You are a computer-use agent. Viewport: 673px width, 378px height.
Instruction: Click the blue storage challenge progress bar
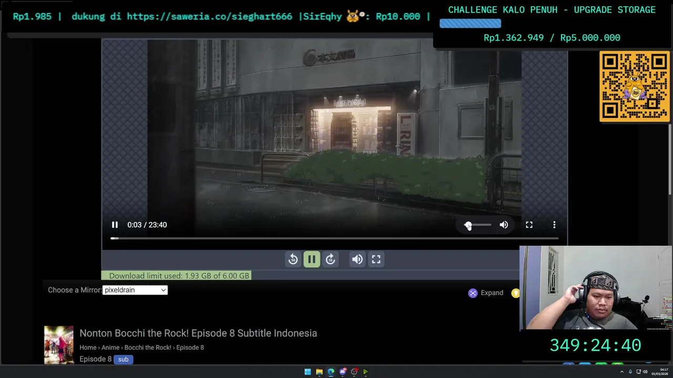click(470, 24)
